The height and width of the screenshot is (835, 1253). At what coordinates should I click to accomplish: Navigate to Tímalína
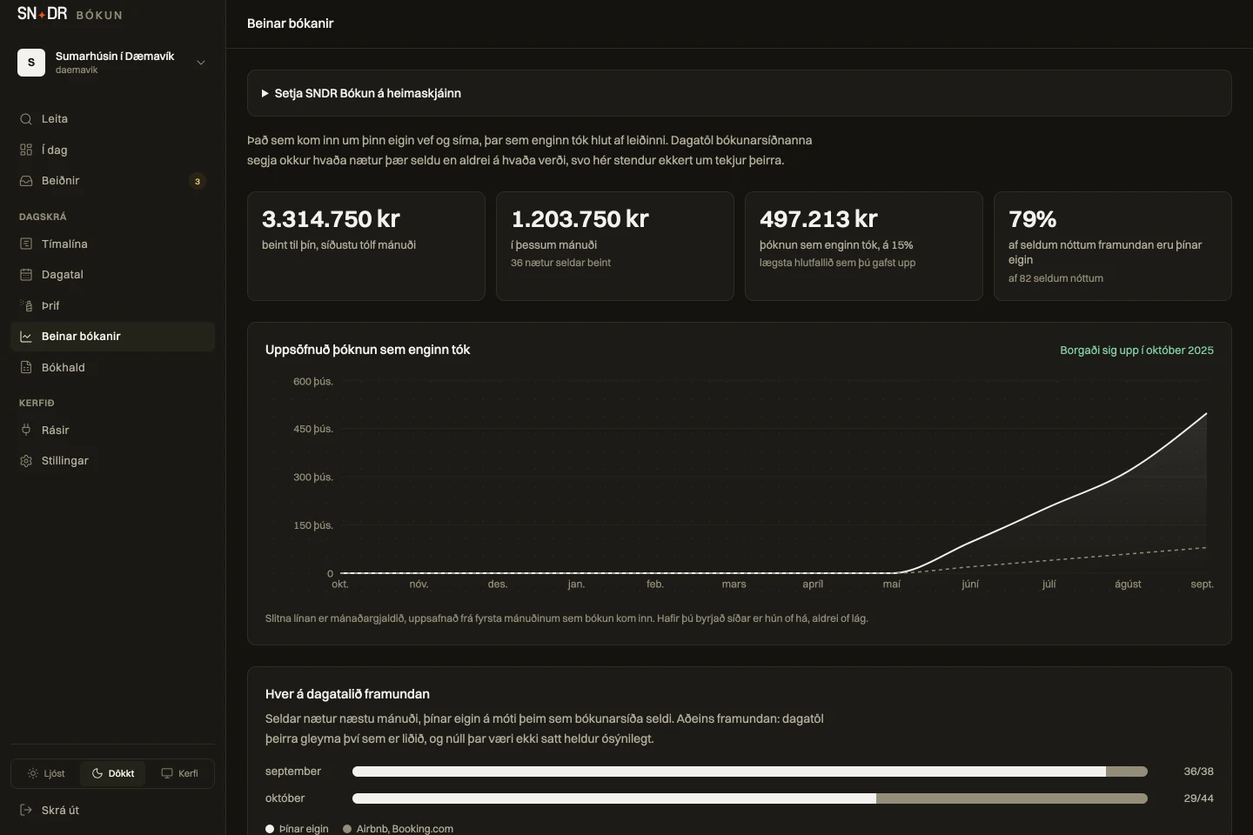[112, 244]
